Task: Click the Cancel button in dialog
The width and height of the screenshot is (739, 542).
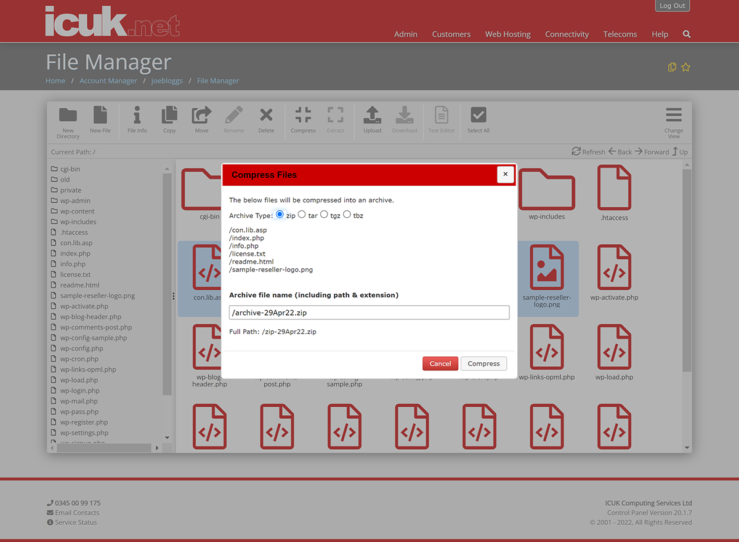Action: point(440,364)
